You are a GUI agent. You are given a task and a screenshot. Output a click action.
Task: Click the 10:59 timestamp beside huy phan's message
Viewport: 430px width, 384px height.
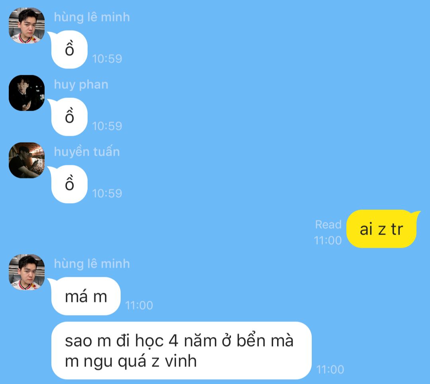tap(107, 126)
